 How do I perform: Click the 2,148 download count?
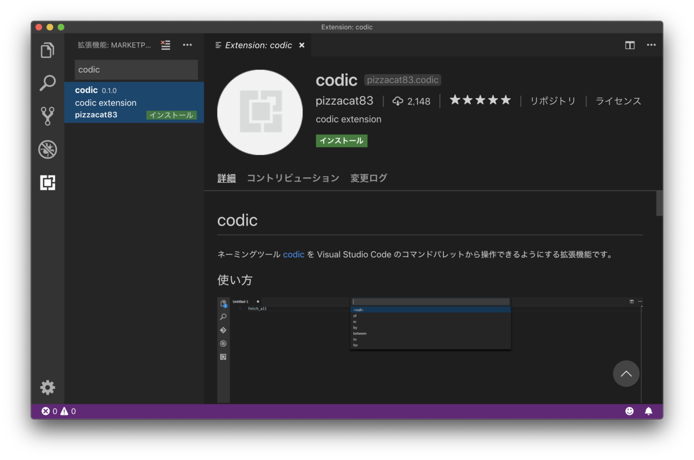(x=419, y=101)
